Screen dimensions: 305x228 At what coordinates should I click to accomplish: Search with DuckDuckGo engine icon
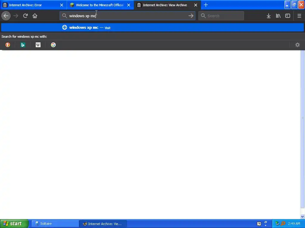coord(8,45)
